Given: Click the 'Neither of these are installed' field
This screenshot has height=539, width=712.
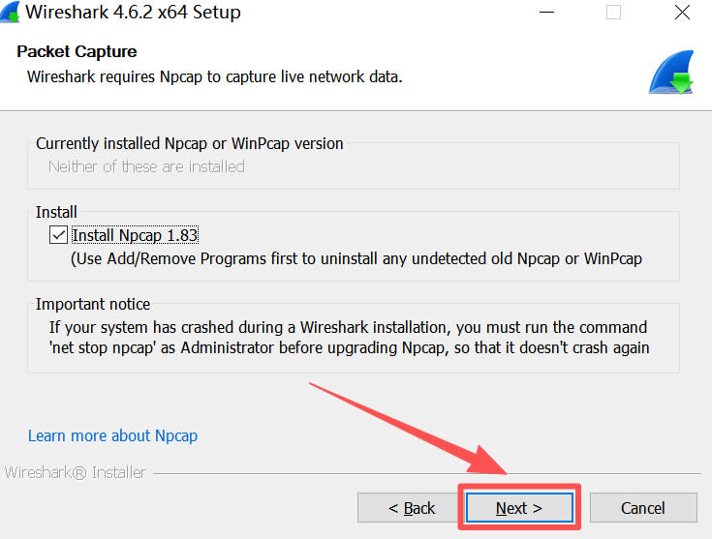Looking at the screenshot, I should (146, 166).
